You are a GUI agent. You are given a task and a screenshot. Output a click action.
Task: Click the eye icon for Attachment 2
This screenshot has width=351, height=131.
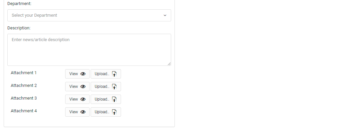[83, 87]
